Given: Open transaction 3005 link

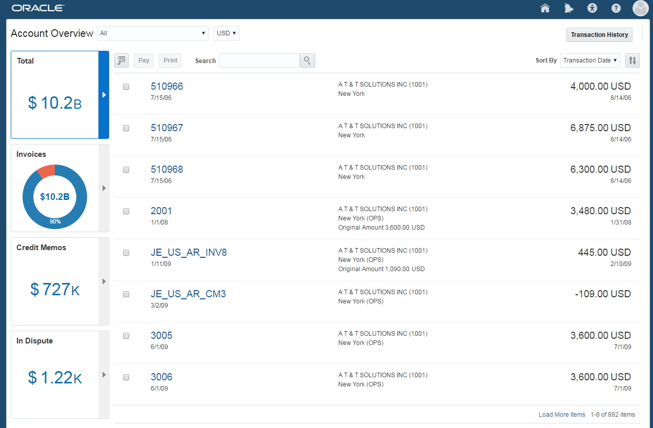Looking at the screenshot, I should (161, 335).
